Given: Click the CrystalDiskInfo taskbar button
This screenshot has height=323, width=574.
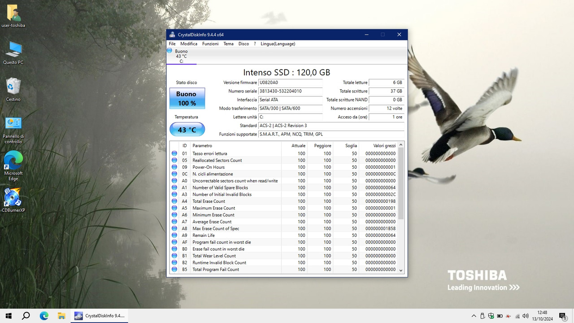Looking at the screenshot, I should click(100, 316).
